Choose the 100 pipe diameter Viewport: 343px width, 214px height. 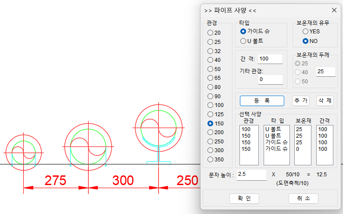coord(211,105)
